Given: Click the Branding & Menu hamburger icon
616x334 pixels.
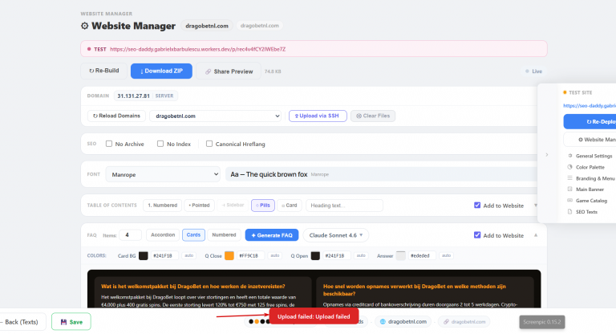Looking at the screenshot, I should pos(570,178).
